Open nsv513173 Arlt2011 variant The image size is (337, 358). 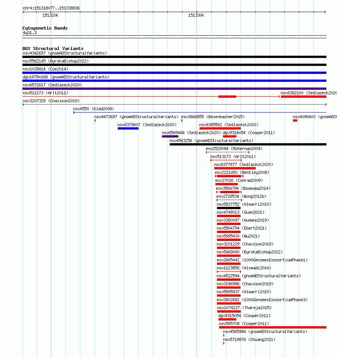233,156
